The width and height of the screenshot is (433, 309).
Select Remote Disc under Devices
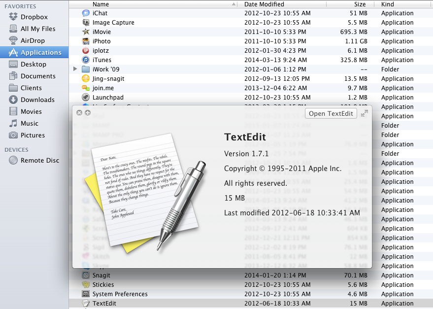pos(39,160)
